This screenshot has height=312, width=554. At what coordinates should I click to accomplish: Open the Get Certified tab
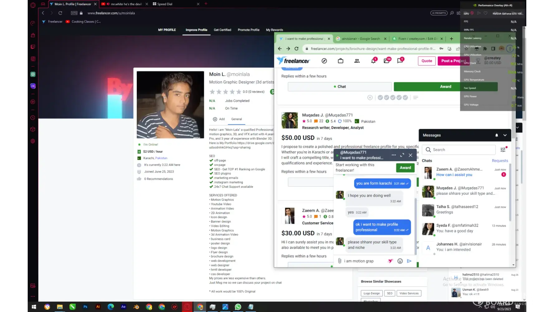222,30
